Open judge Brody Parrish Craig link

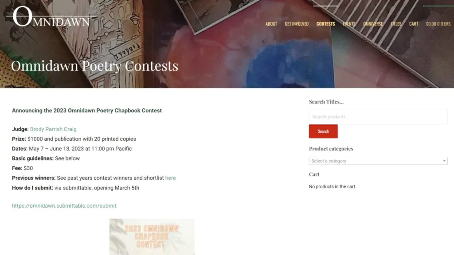click(x=53, y=129)
